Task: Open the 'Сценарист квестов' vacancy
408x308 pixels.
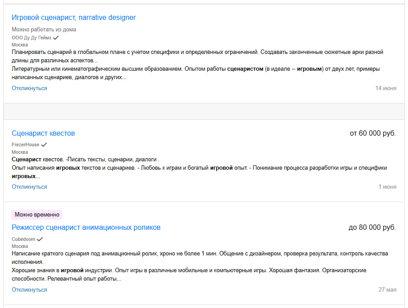Action: pos(43,133)
